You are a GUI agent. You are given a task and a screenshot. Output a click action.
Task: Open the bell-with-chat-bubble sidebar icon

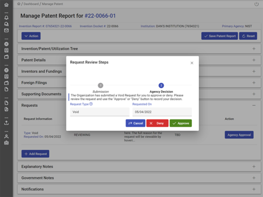pyautogui.click(x=7, y=24)
